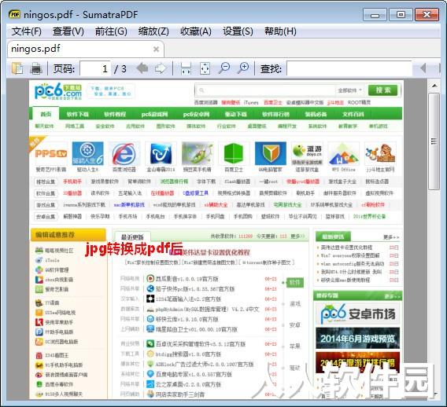Viewport: 447px width, 407px height.
Task: Select fit width continuous view icon
Action: (x=186, y=68)
